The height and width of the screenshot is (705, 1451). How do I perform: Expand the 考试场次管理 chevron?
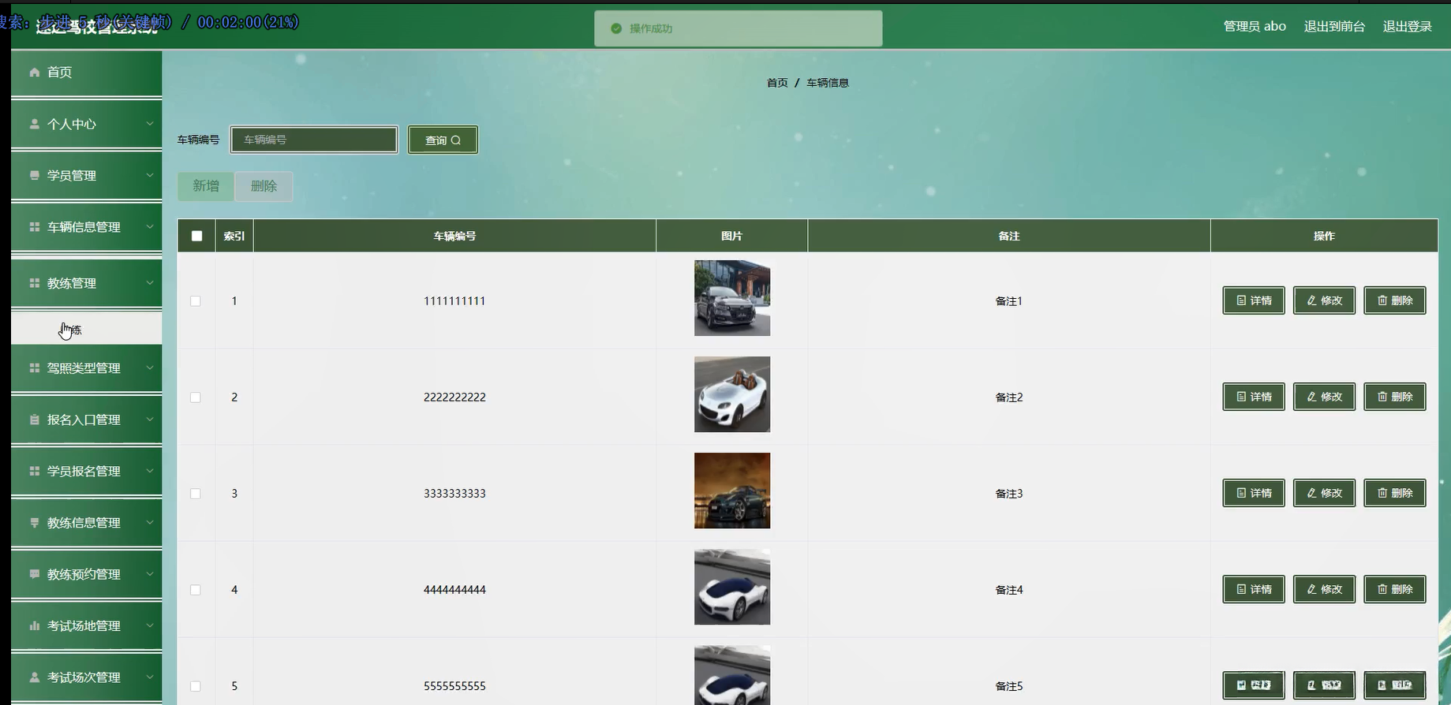(150, 677)
